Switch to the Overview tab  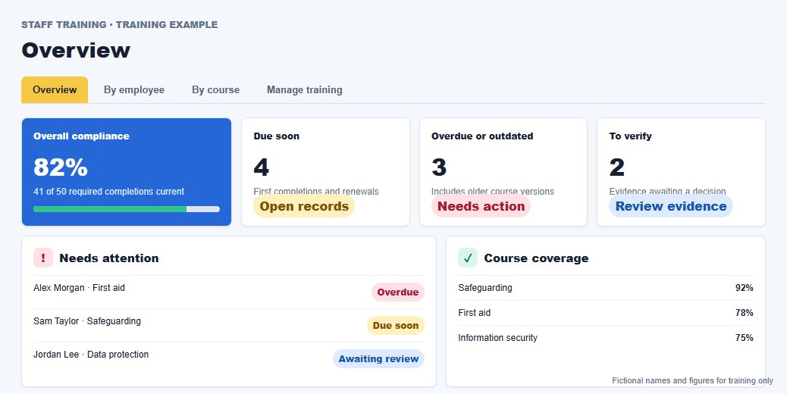click(x=55, y=89)
